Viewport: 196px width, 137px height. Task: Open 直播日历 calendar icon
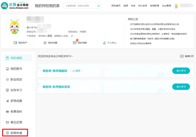tap(182, 56)
